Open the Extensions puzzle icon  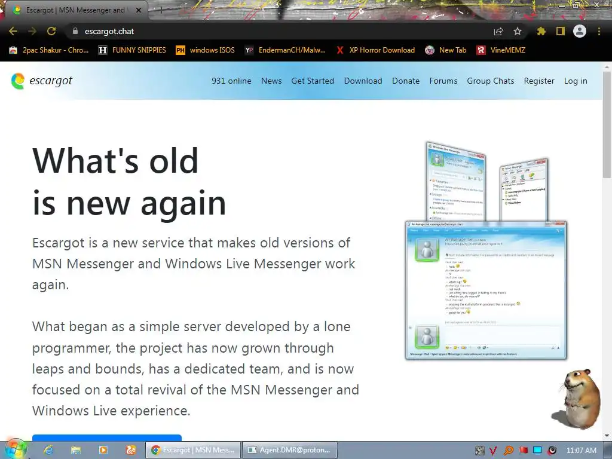click(x=541, y=31)
